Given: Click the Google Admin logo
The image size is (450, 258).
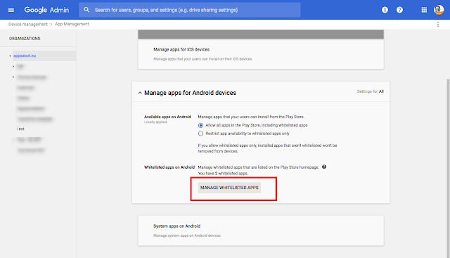Looking at the screenshot, I should click(x=46, y=10).
